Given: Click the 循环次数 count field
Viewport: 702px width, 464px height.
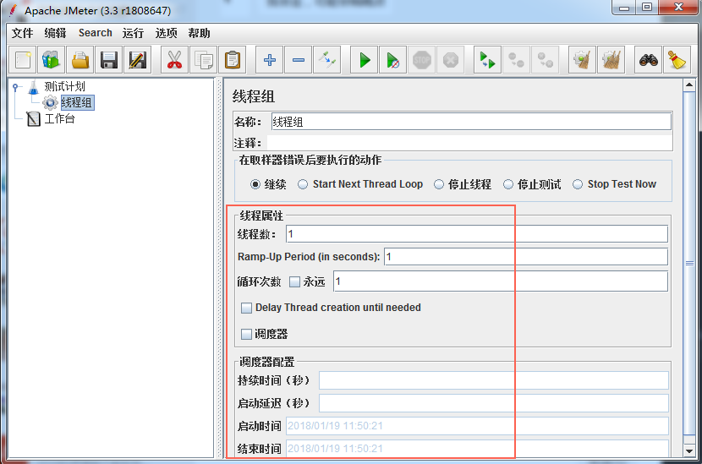Looking at the screenshot, I should (x=501, y=281).
